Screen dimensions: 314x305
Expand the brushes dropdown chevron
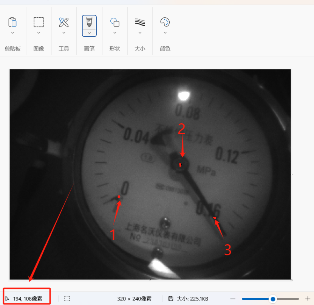(89, 33)
